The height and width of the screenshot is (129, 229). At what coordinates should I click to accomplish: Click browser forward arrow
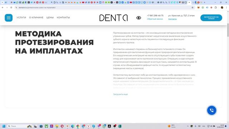pos(7,8)
